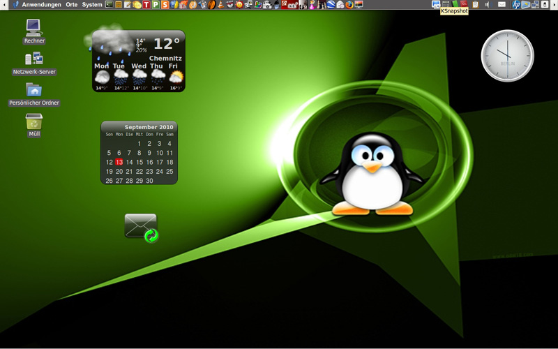This screenshot has height=349, width=558.
Task: Open the Müll trash icon
Action: pyautogui.click(x=34, y=125)
